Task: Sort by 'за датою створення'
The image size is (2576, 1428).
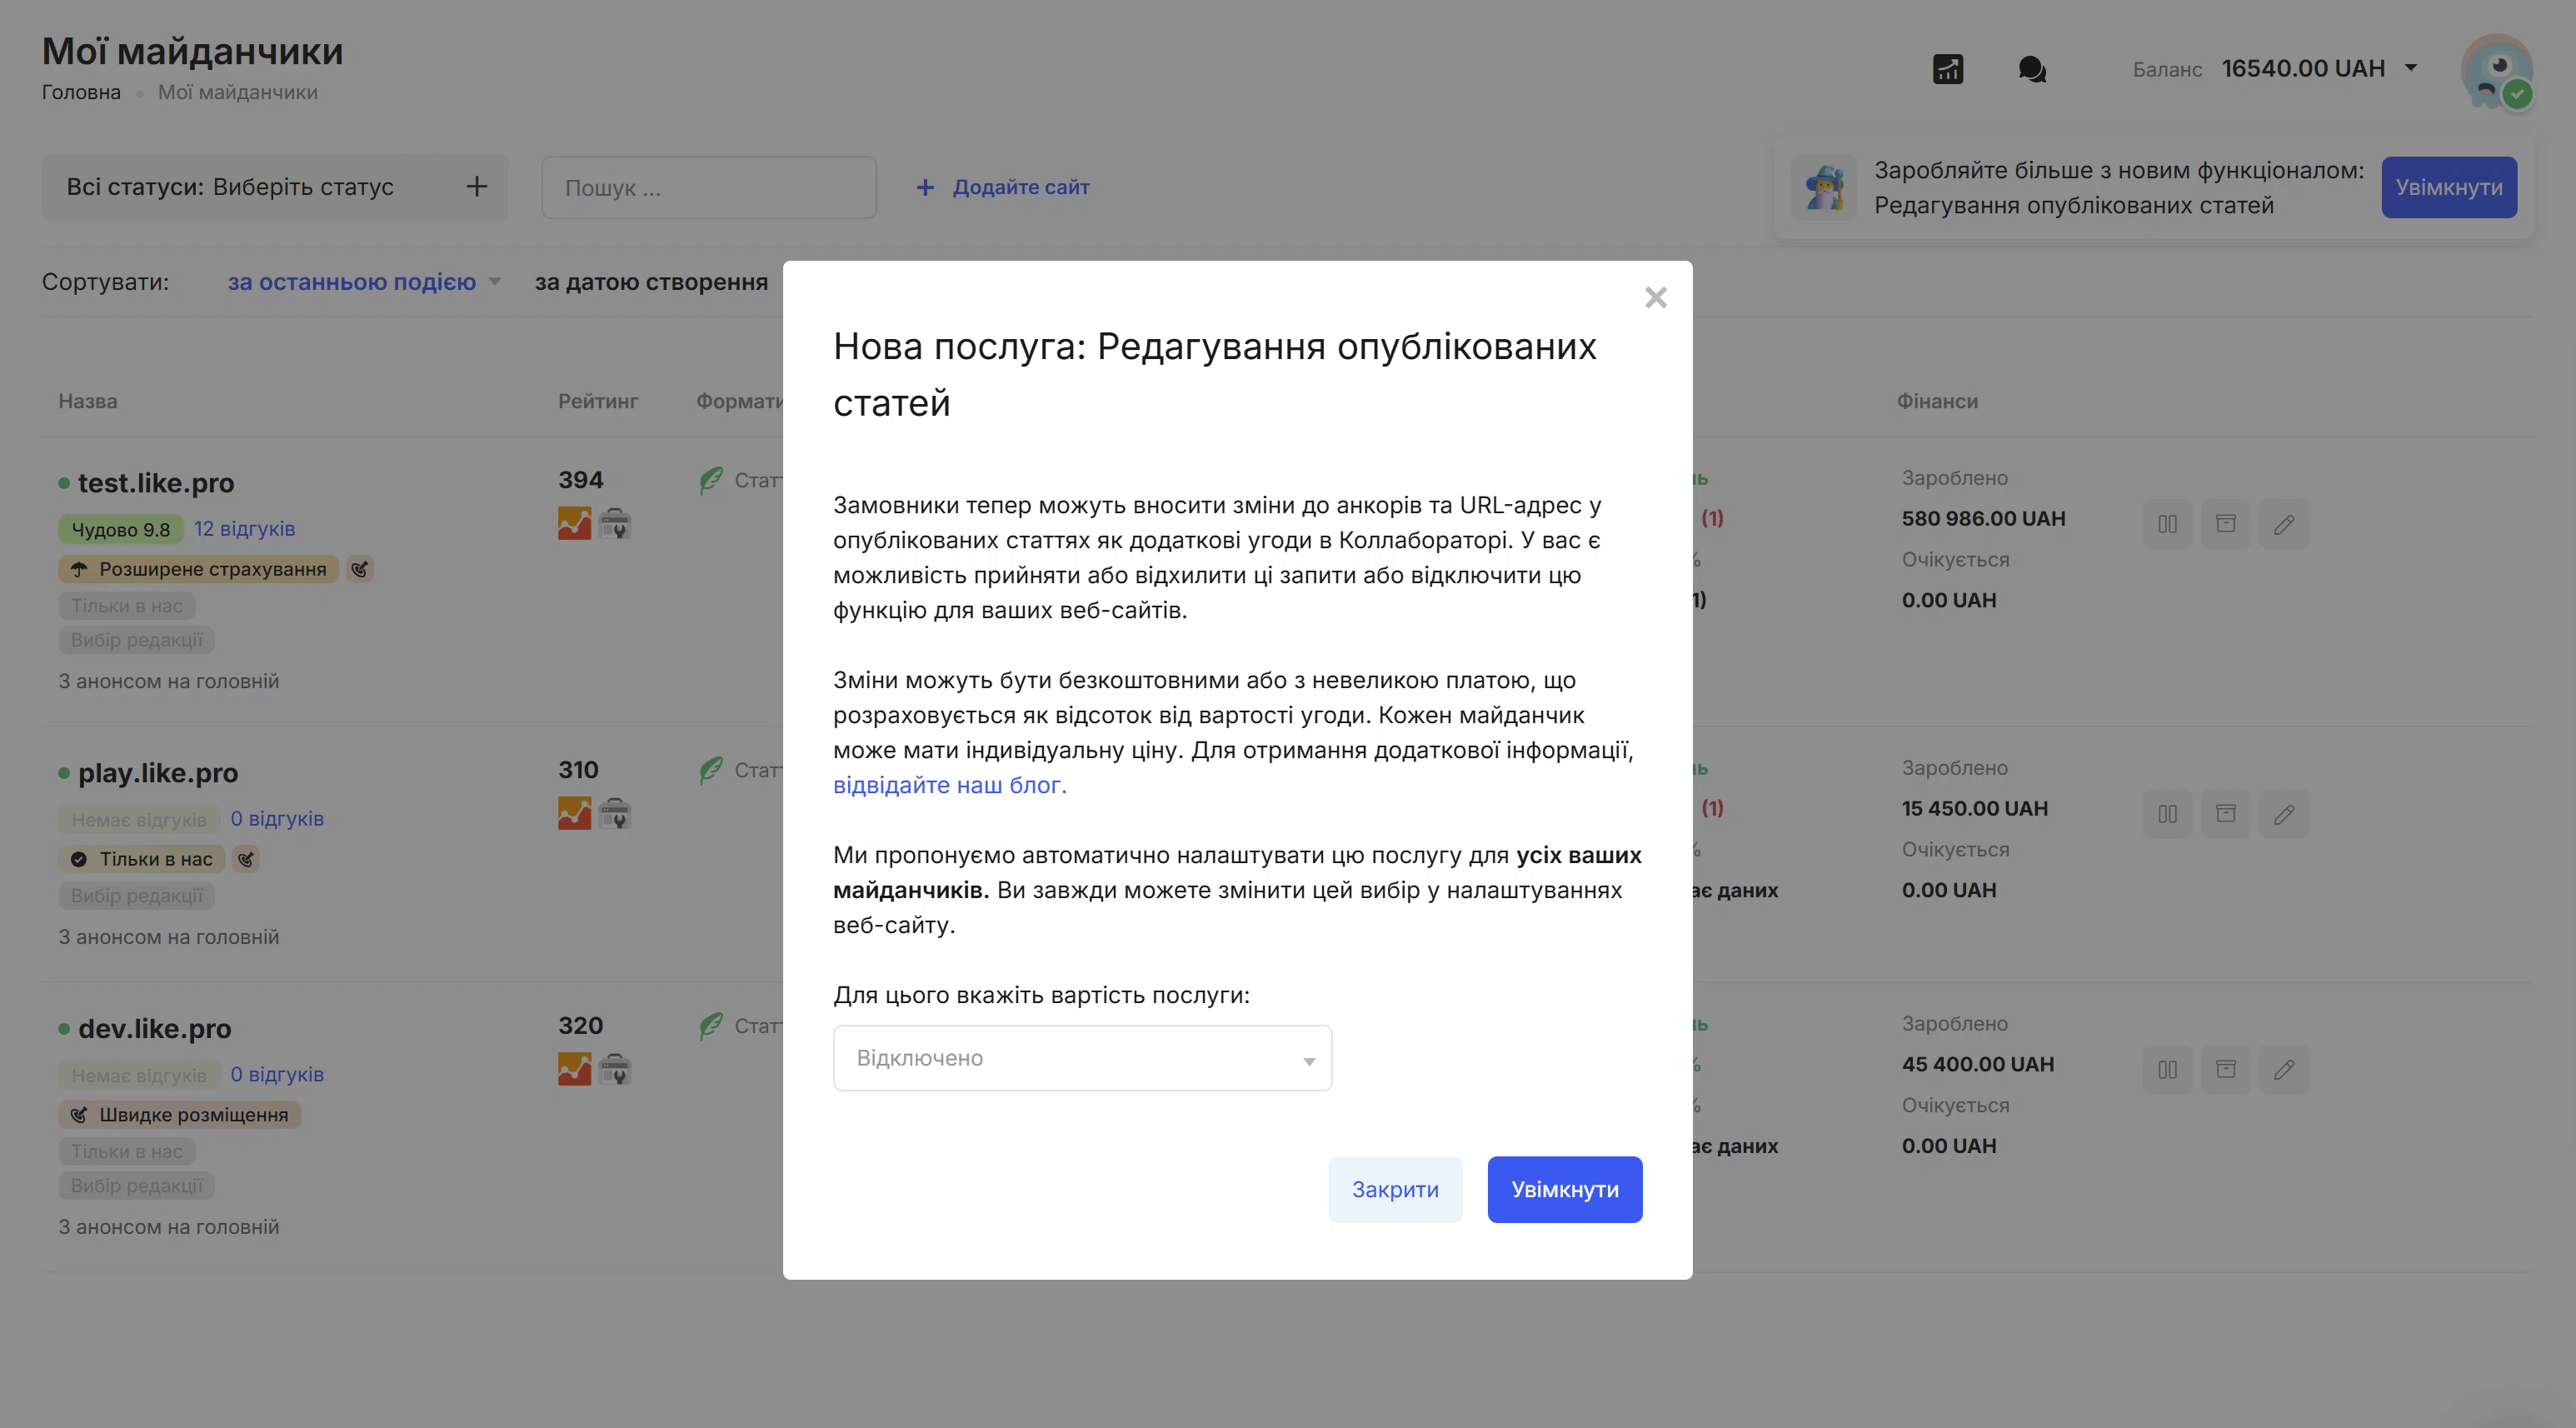Action: click(651, 282)
